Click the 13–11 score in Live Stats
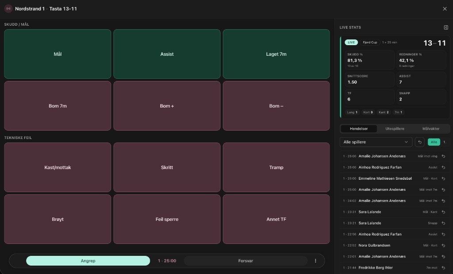453x274 pixels. click(434, 43)
